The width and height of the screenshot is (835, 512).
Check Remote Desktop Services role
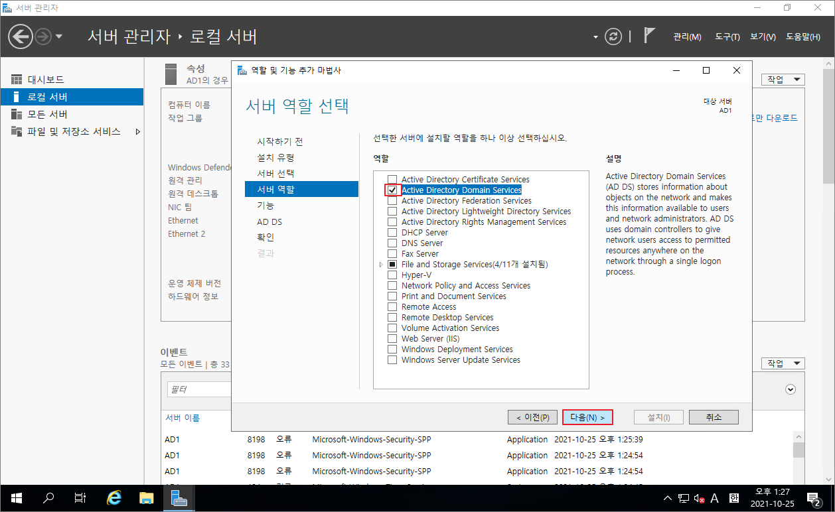392,318
